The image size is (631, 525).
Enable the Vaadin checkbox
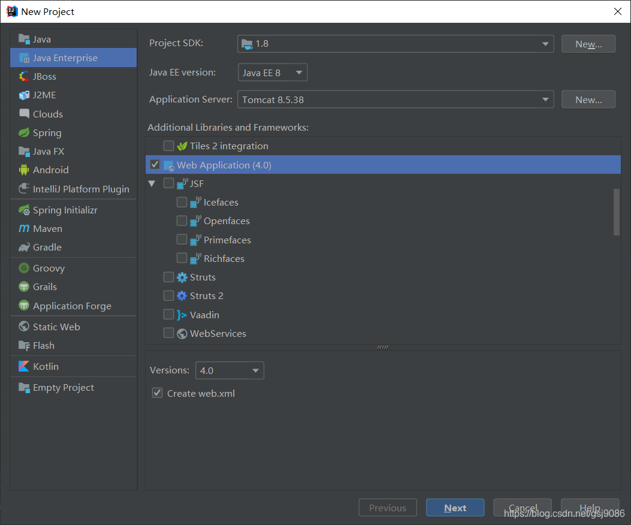(168, 315)
